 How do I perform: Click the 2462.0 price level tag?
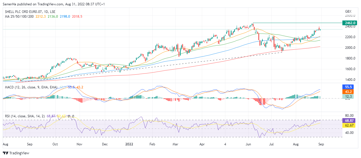(349, 23)
